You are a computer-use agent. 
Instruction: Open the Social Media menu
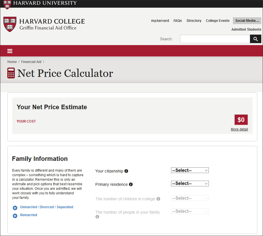click(247, 21)
